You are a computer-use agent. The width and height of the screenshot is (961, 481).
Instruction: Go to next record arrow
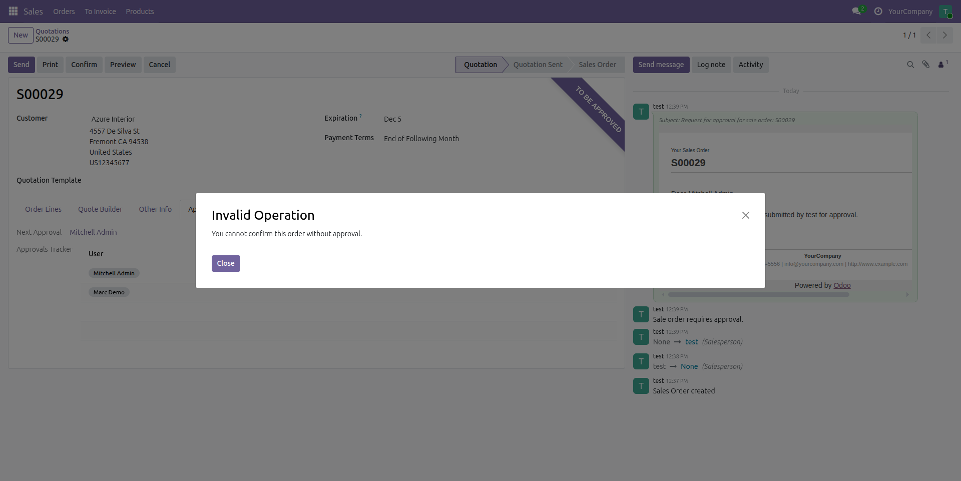(945, 35)
